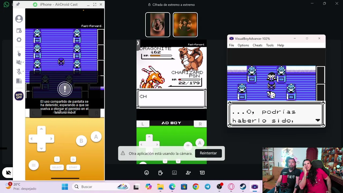Screen dimensions: 343x193
Task: Open the Windows Start menu
Action: click(x=65, y=187)
